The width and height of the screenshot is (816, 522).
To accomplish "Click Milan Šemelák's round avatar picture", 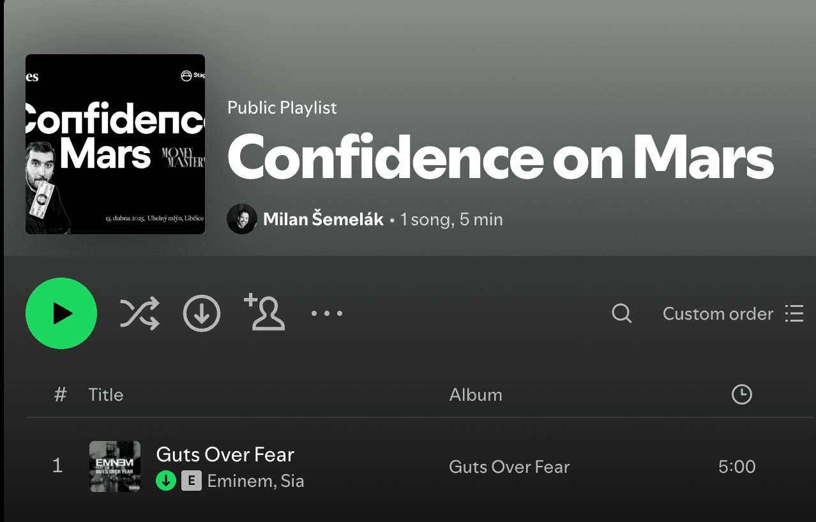I will click(242, 219).
